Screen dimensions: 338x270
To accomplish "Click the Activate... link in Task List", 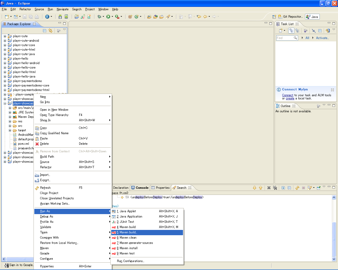I will 322,38.
